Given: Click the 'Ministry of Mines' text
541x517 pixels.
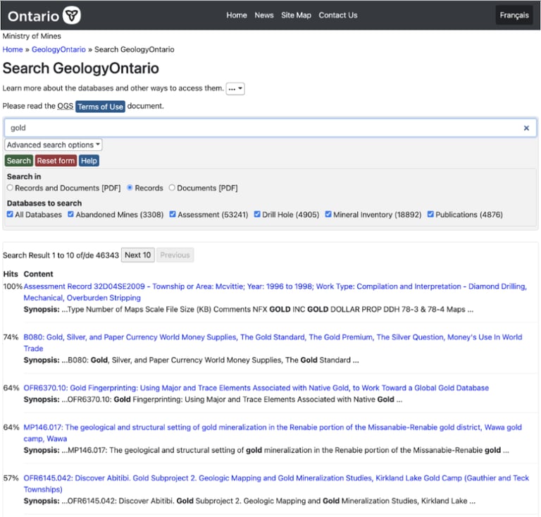Looking at the screenshot, I should pos(32,36).
